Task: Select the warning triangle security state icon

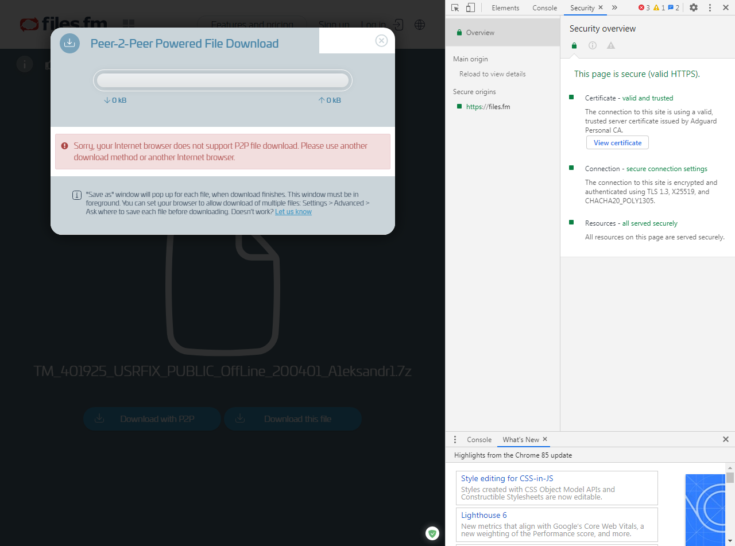Action: (610, 45)
